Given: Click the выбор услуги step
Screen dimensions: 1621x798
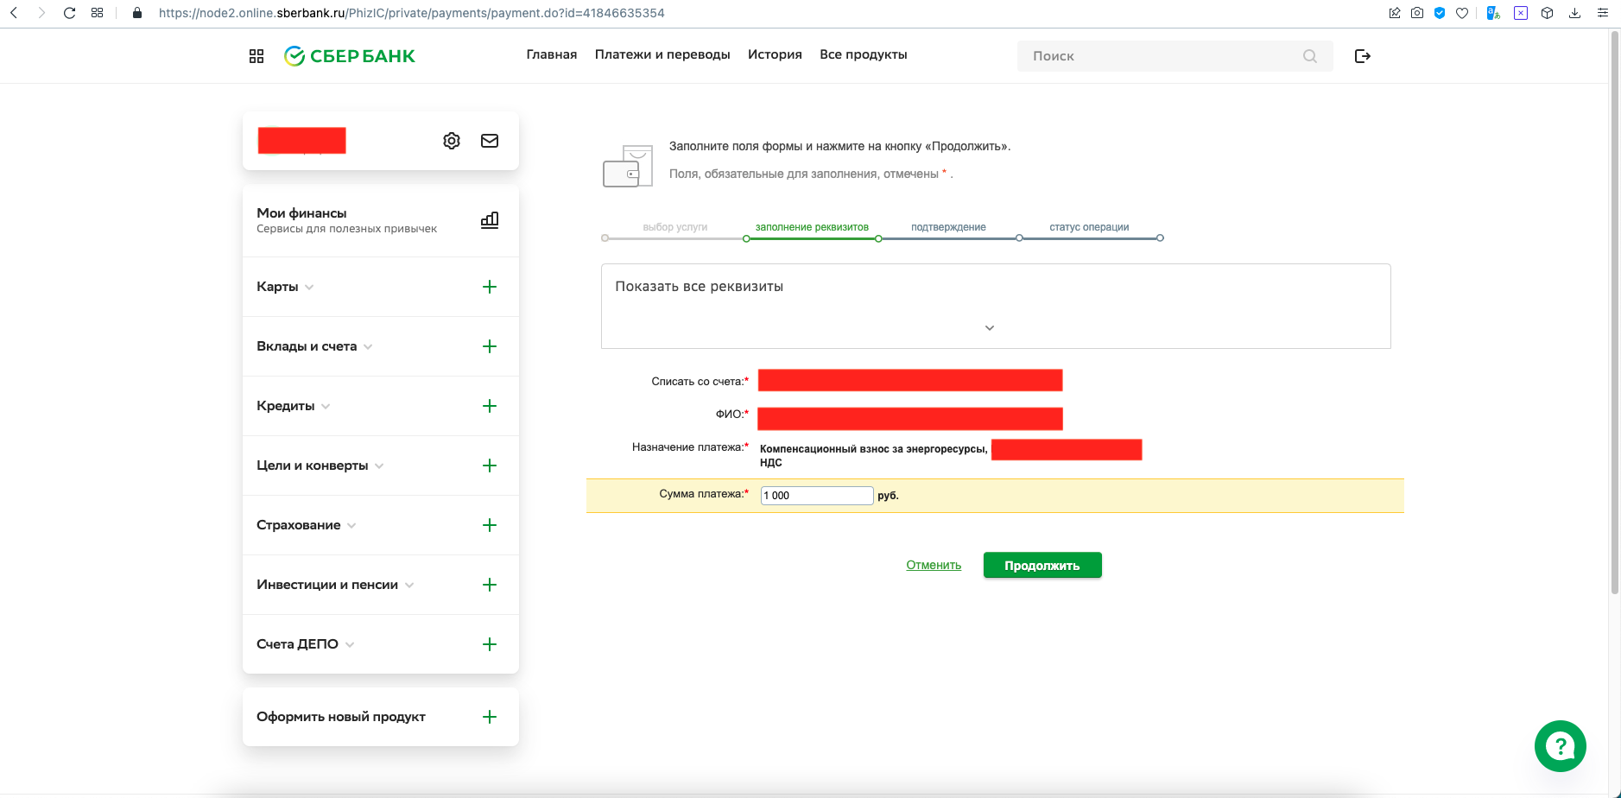Looking at the screenshot, I should 675,227.
